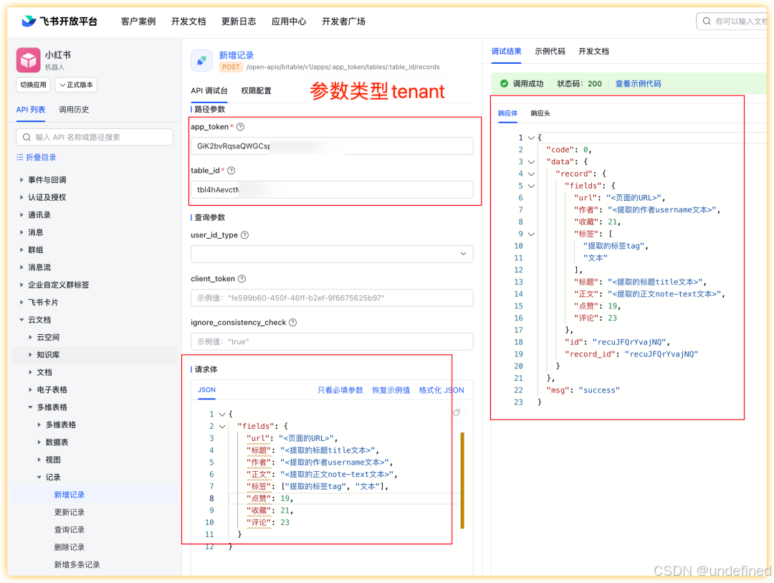The image size is (774, 583).
Task: Switch to the 响应头 tab
Action: (540, 113)
